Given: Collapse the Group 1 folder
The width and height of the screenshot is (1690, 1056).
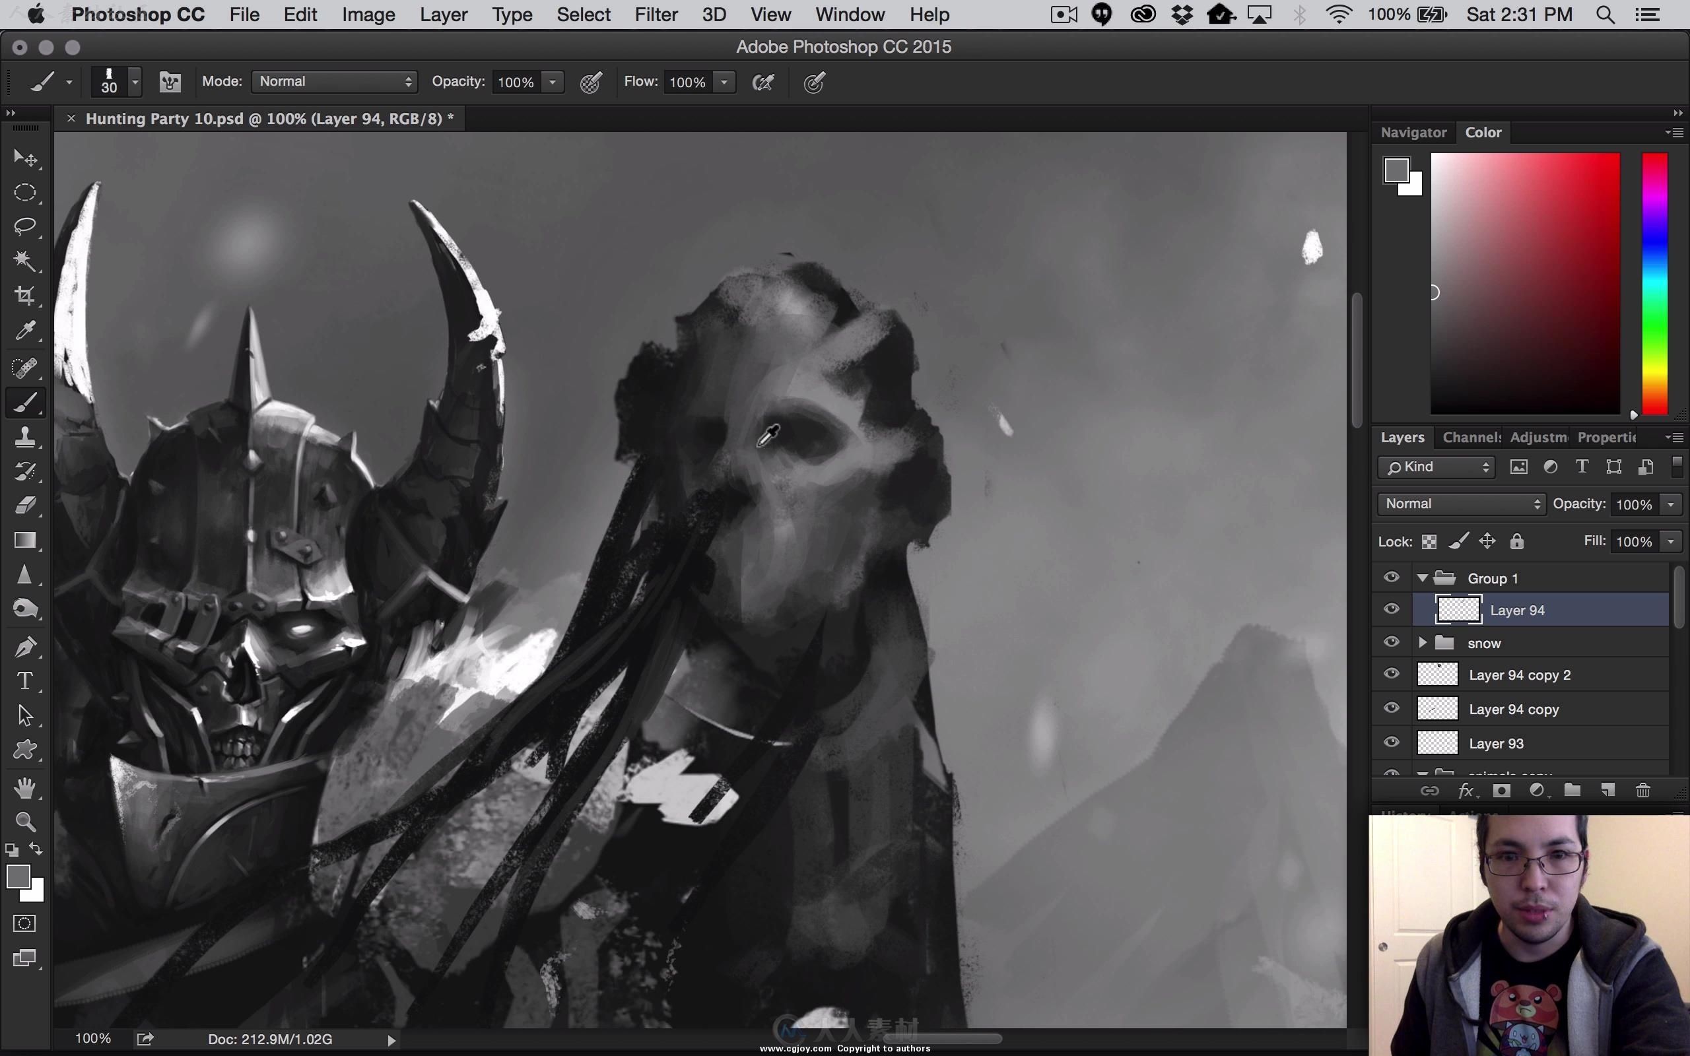Looking at the screenshot, I should 1423,577.
